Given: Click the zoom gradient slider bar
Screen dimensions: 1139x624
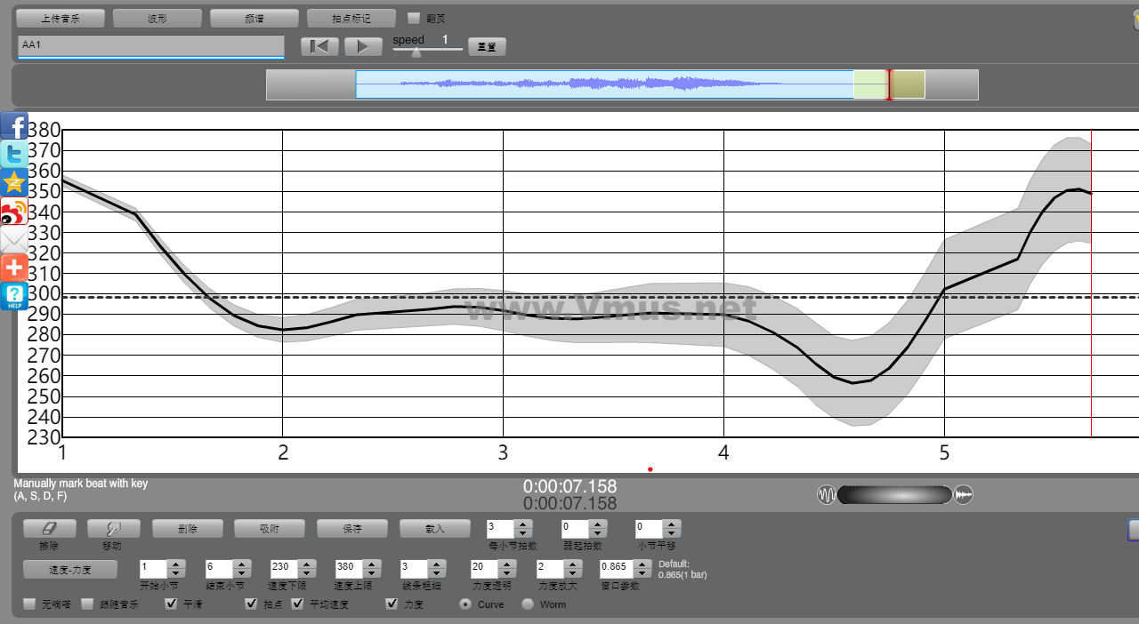Looking at the screenshot, I should point(894,494).
